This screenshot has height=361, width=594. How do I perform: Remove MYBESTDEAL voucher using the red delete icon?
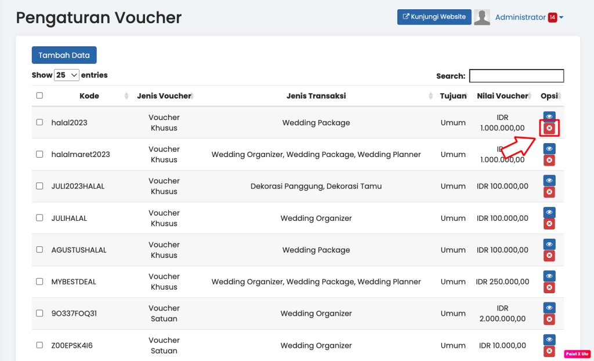549,287
